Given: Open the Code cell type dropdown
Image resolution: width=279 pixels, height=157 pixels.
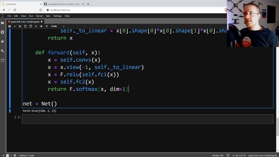Looking at the screenshot, I should point(58,26).
